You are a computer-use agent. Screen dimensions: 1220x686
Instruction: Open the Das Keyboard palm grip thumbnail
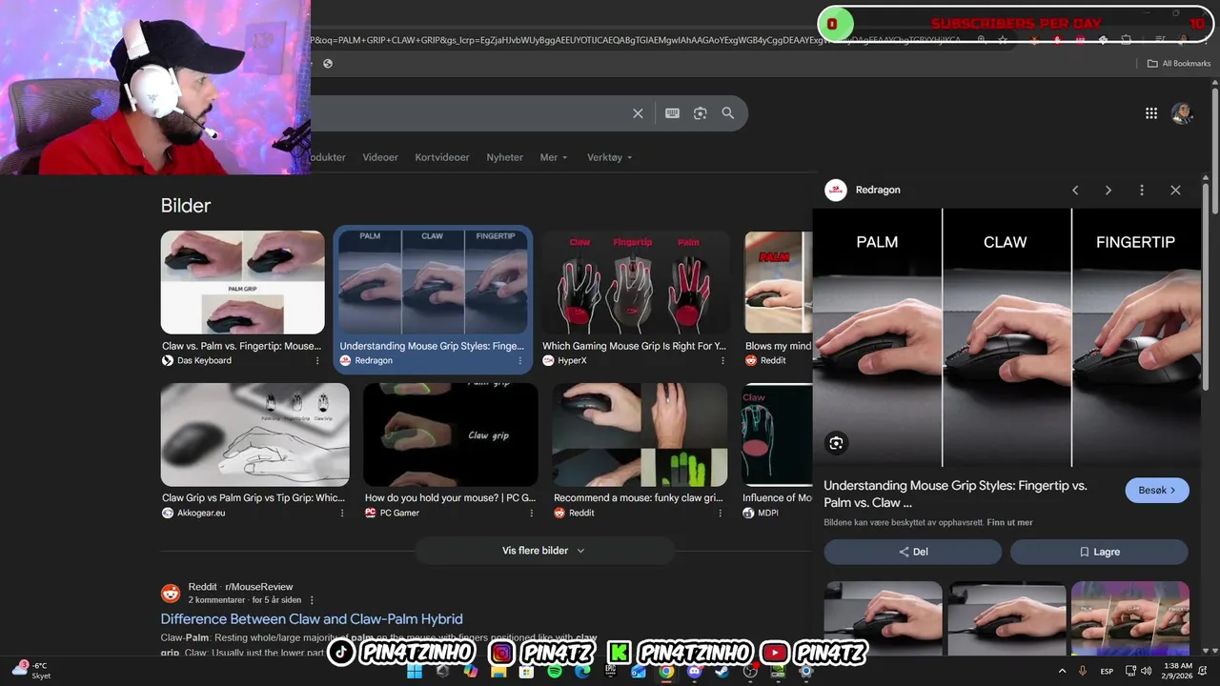tap(242, 282)
